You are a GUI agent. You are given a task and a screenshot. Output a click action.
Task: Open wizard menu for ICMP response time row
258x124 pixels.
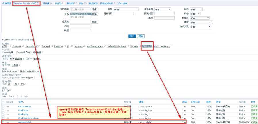(x=7, y=119)
